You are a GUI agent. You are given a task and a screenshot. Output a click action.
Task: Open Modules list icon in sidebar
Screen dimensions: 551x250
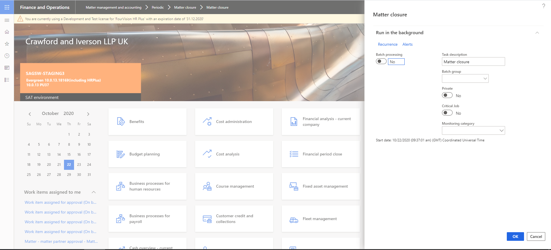click(x=7, y=80)
